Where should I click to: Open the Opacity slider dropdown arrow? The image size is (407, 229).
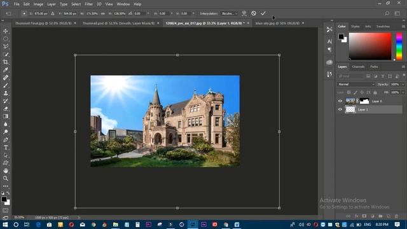click(x=403, y=84)
